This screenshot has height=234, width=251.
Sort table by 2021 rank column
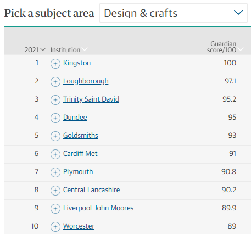[35, 49]
